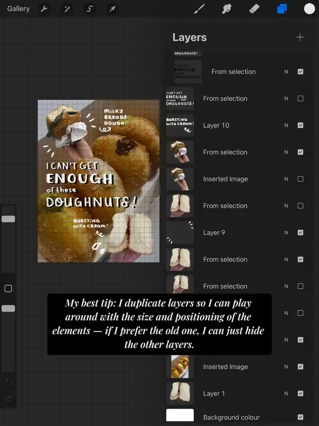The height and width of the screenshot is (426, 319).
Task: Tap the square modify button on sidebar
Action: pos(8,289)
